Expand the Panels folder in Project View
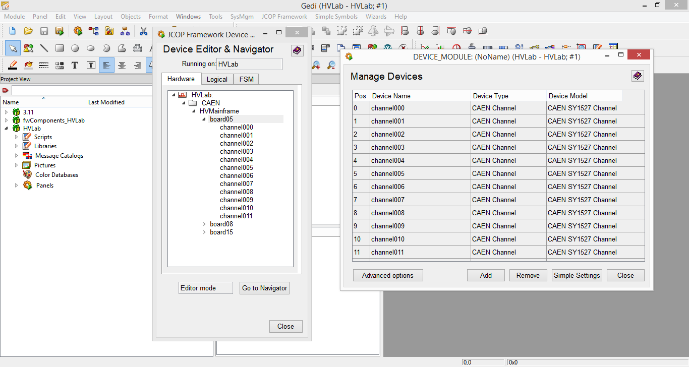The image size is (689, 367). 16,185
